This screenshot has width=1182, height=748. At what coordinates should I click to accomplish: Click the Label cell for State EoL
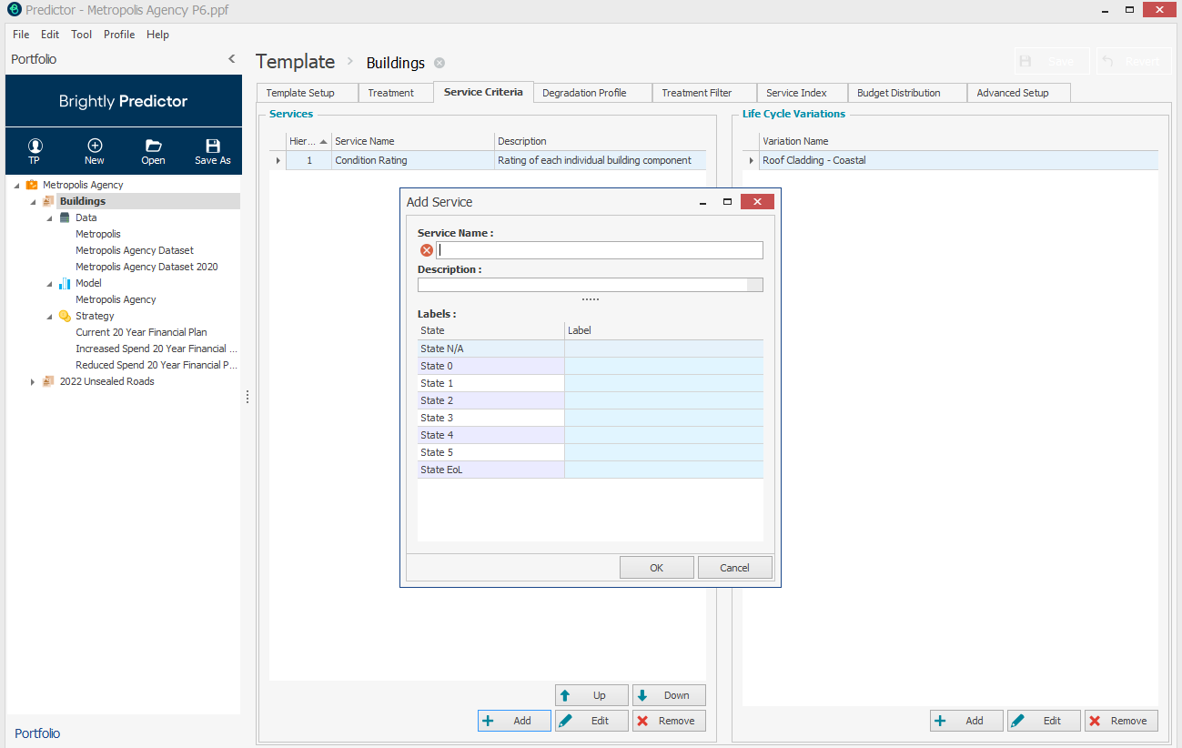(x=663, y=470)
